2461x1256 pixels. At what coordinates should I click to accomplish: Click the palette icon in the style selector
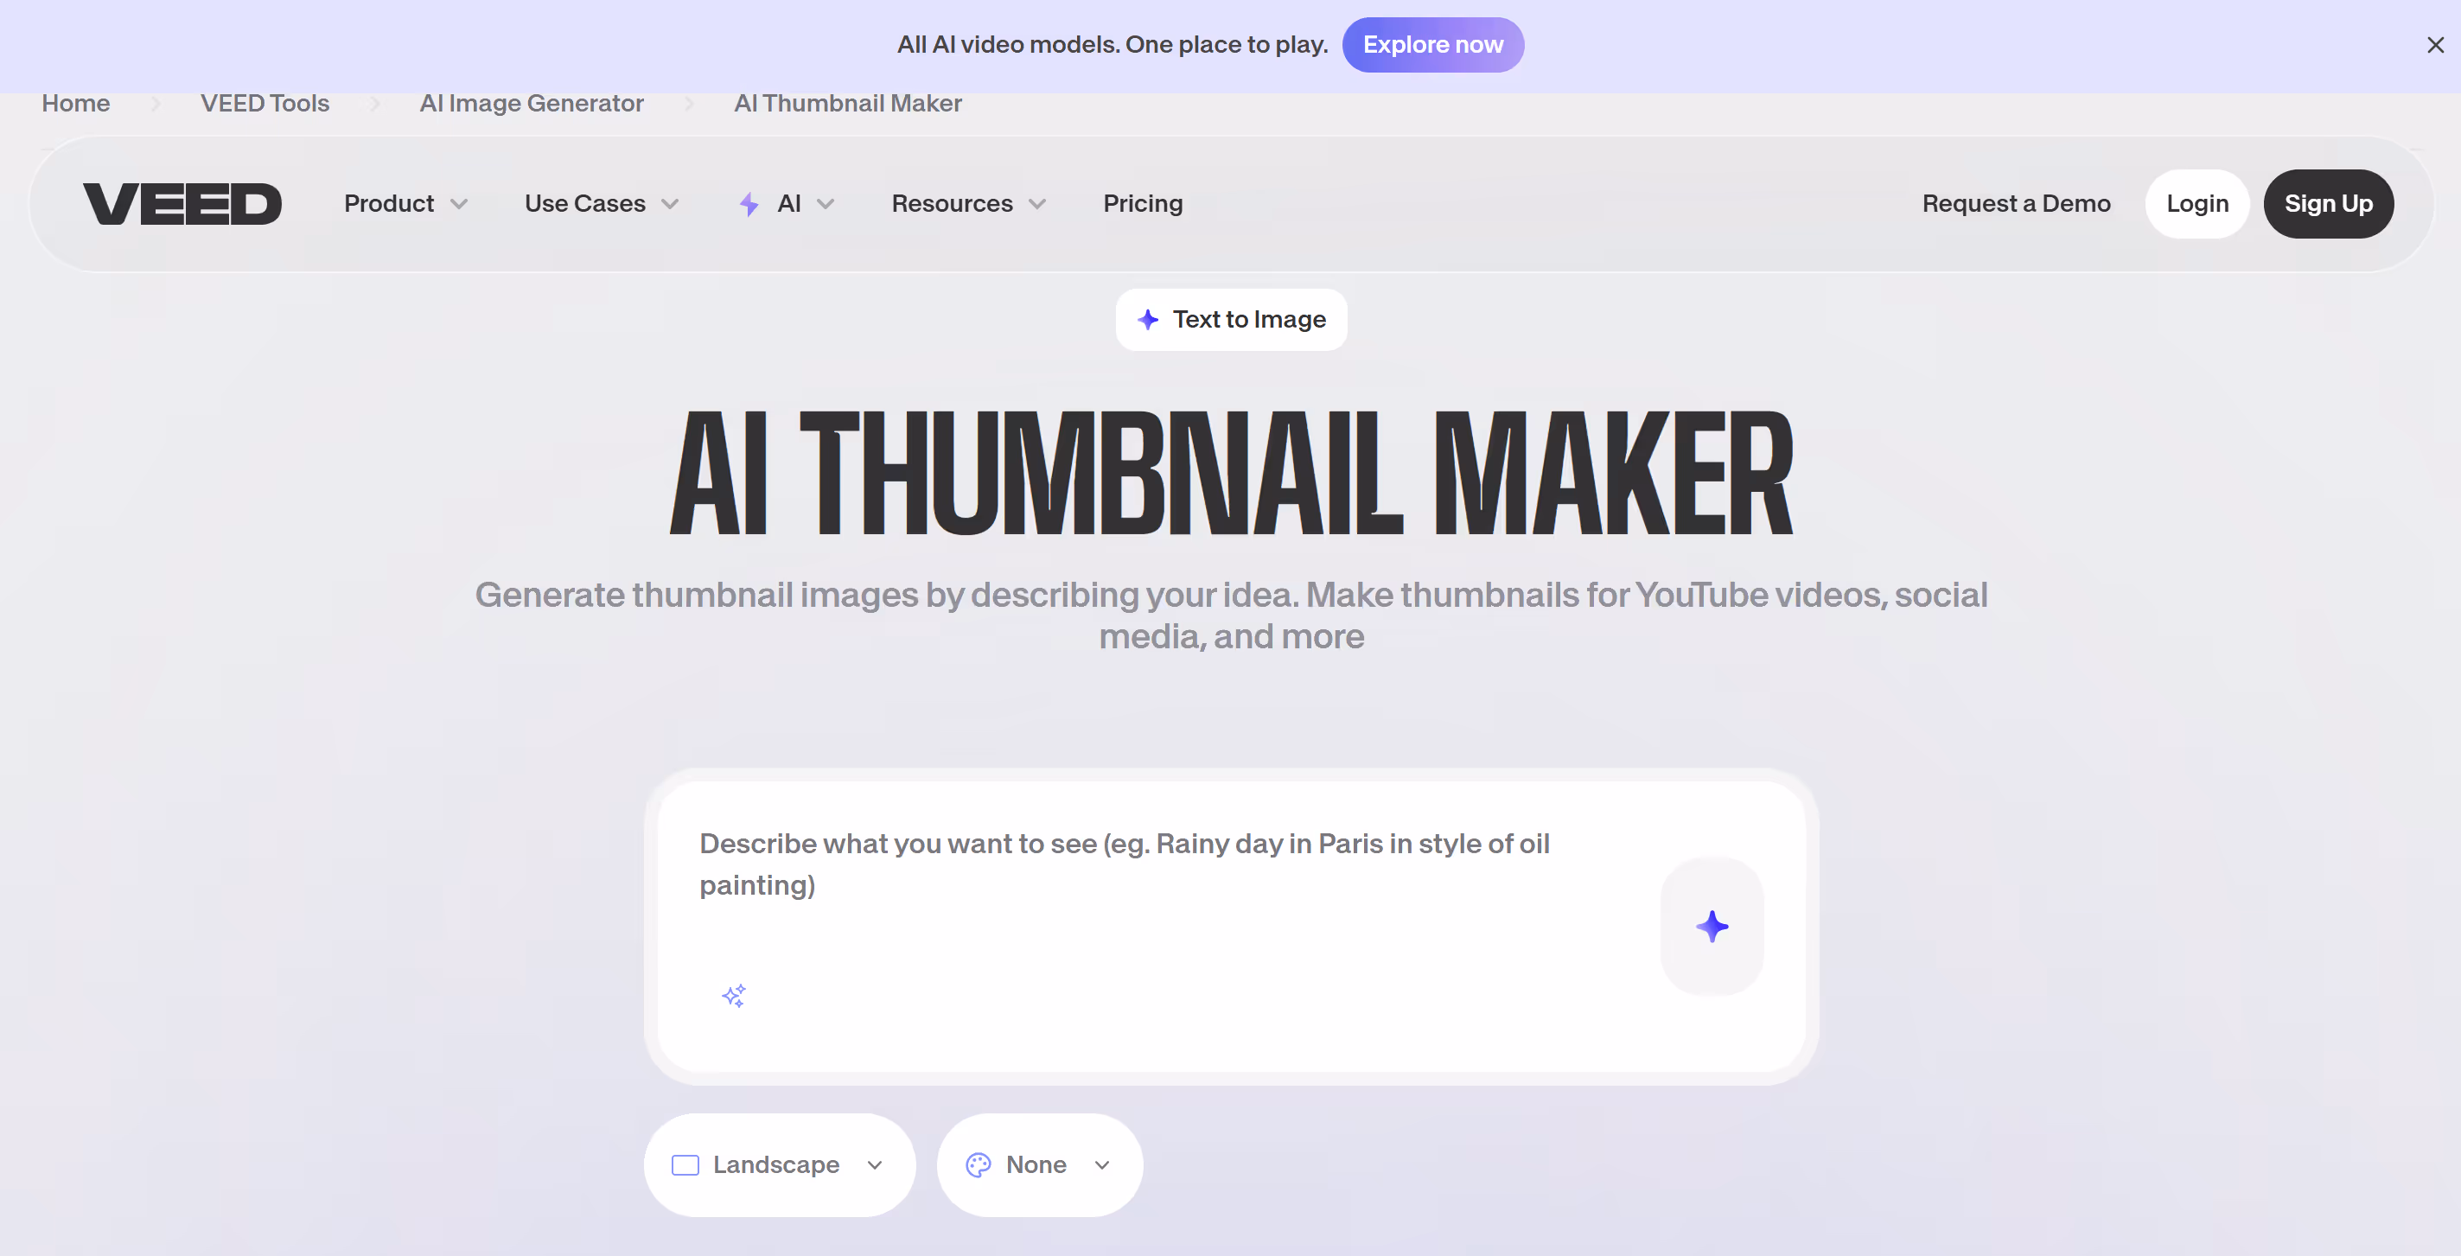point(979,1164)
